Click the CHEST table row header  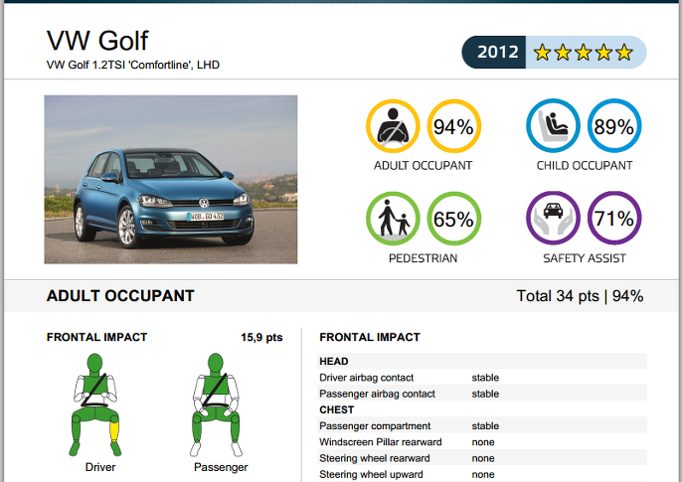482,409
